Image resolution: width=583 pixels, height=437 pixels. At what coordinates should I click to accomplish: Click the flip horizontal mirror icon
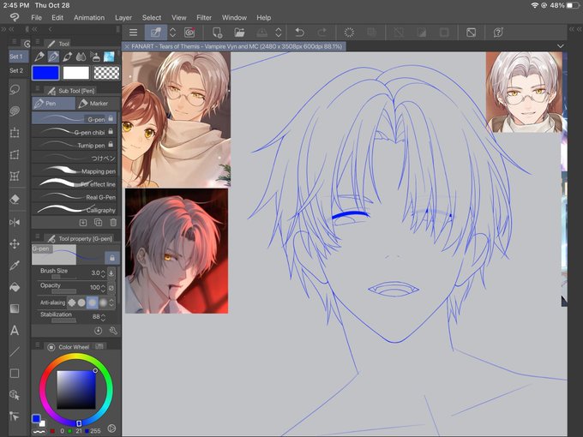tap(15, 222)
